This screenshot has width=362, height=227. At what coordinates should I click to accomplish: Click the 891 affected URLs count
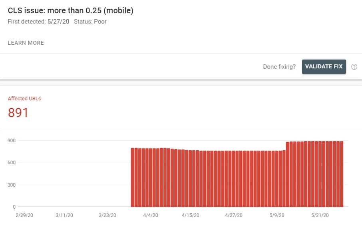(x=18, y=113)
